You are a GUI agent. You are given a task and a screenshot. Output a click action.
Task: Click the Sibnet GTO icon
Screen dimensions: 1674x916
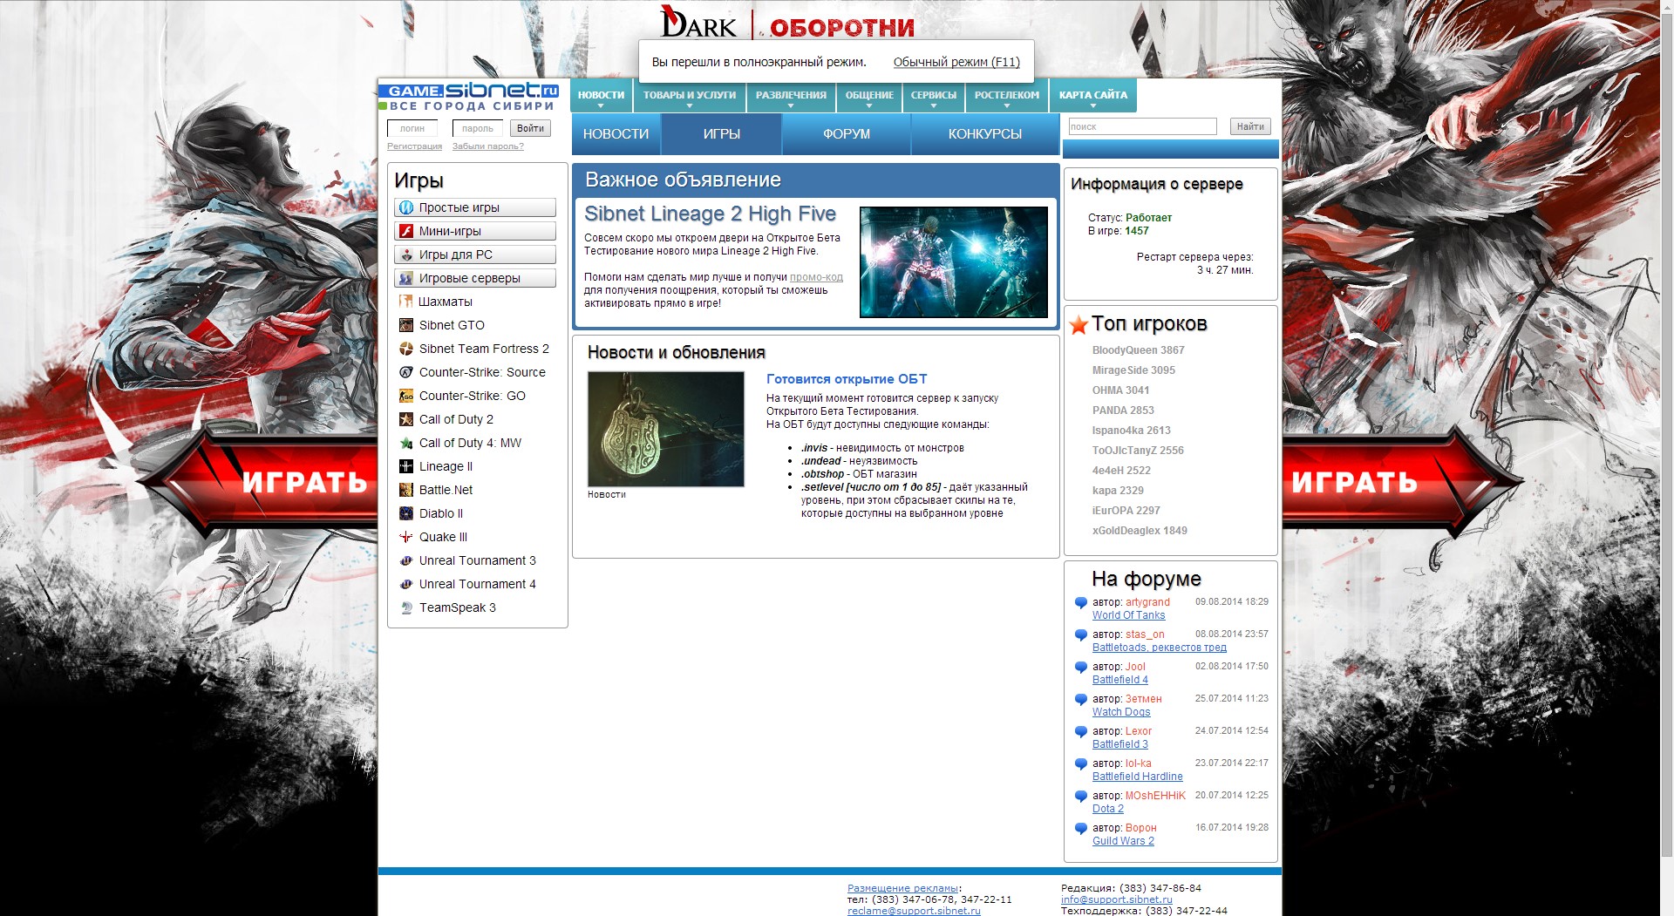[x=405, y=325]
